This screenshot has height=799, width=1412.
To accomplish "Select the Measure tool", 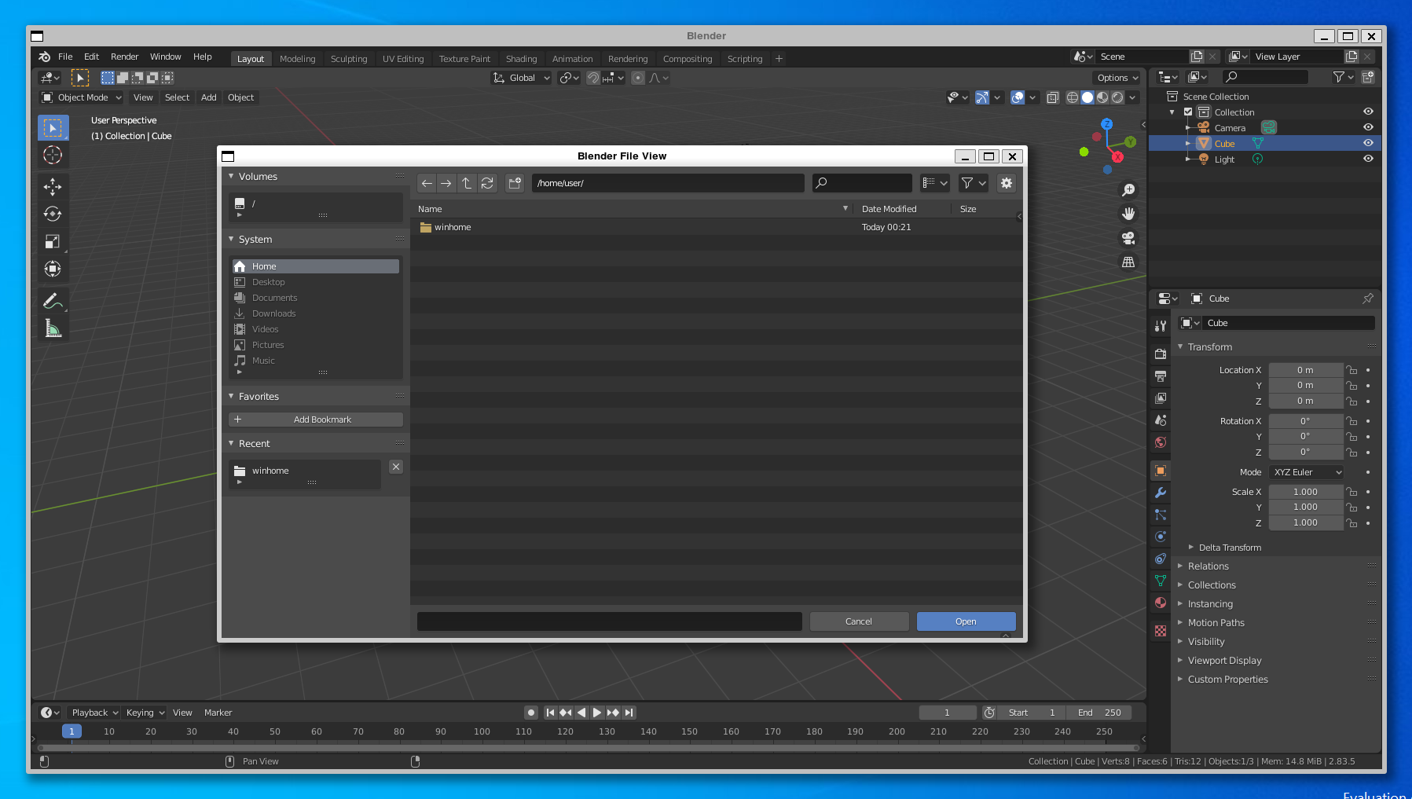I will 53,328.
